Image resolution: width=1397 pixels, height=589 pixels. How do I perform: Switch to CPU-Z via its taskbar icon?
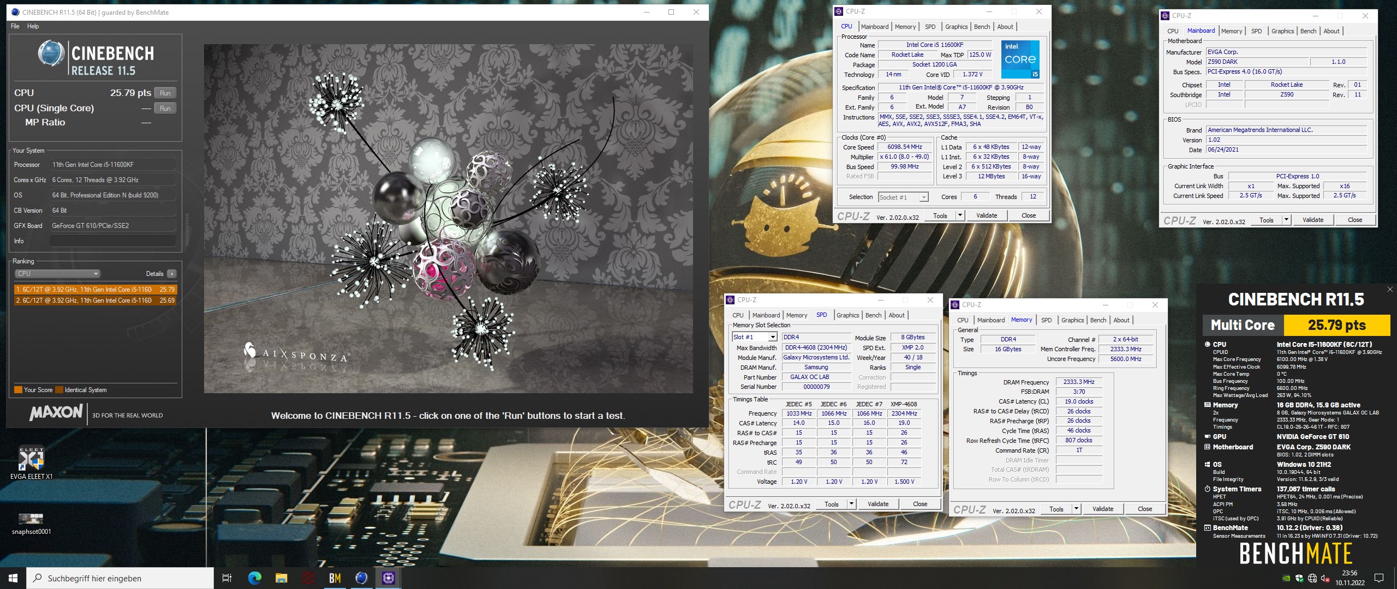388,578
